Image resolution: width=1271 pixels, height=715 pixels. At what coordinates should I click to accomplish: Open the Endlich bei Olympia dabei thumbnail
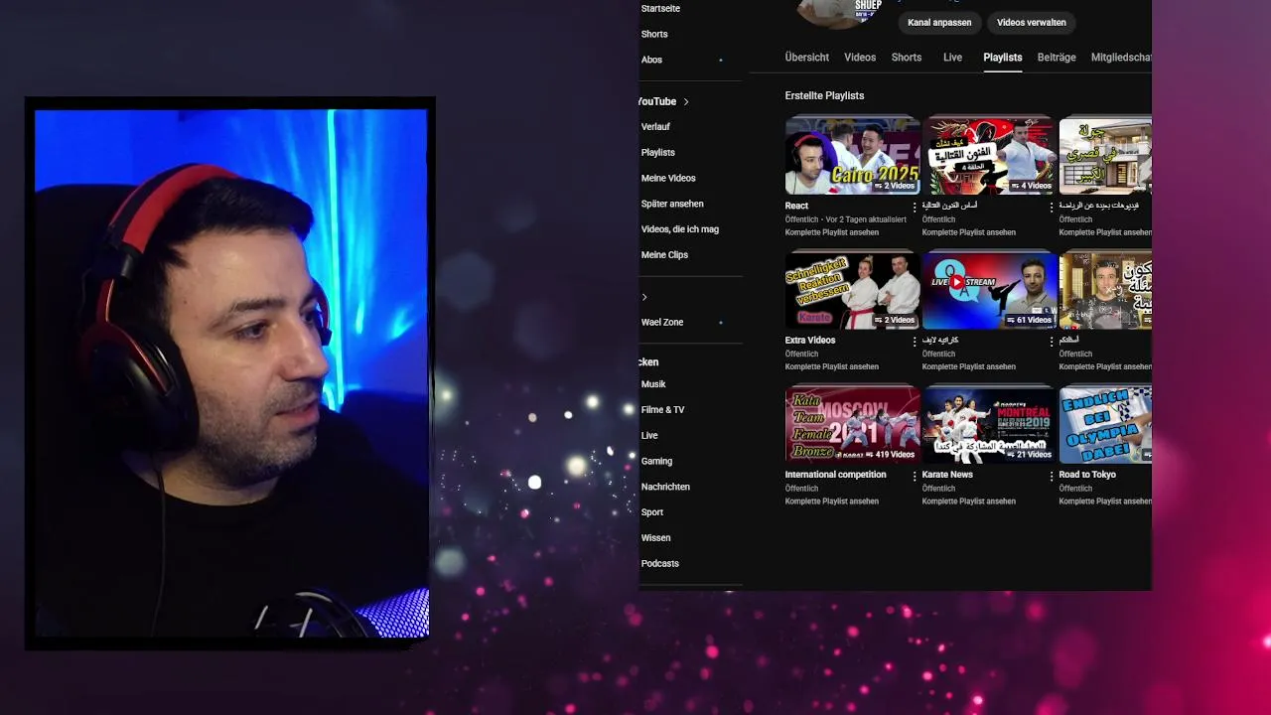tap(1105, 425)
